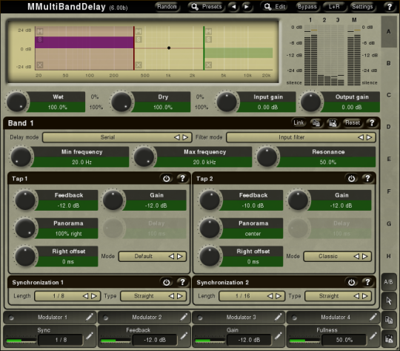This screenshot has height=351, width=400.
Task: Open Band 1 help icon
Action: click(372, 123)
